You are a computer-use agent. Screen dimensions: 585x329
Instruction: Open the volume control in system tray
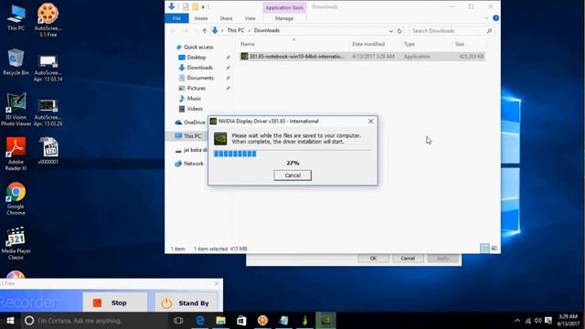coord(537,321)
